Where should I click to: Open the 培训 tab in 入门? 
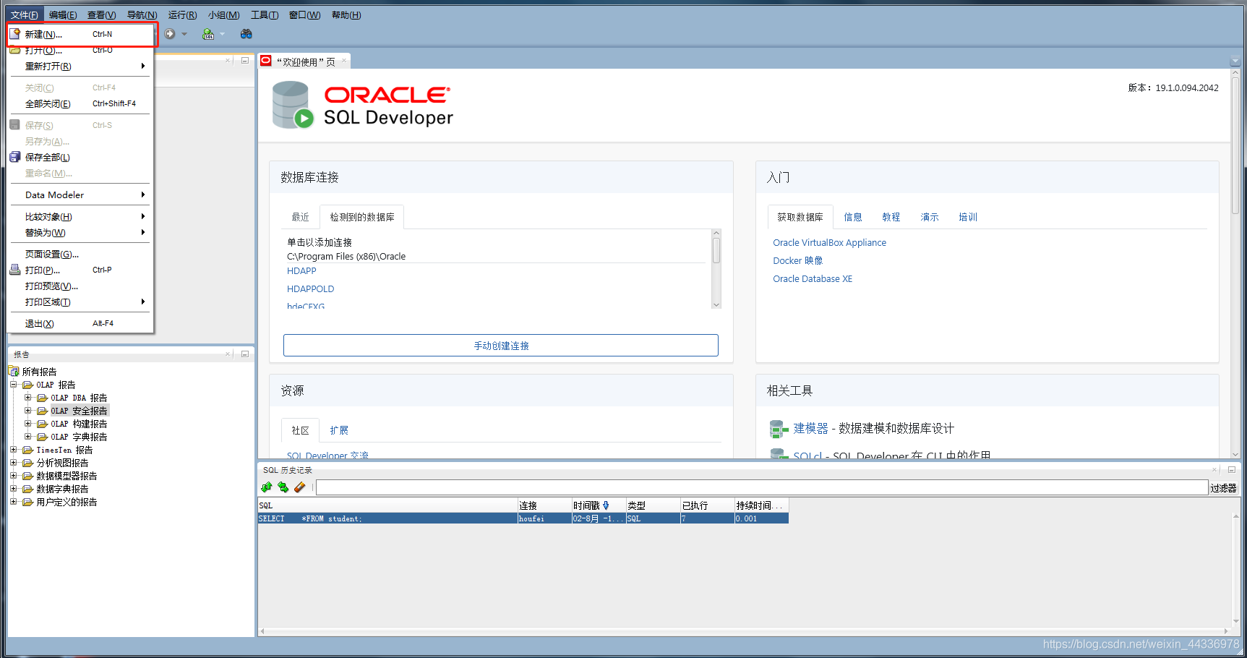point(968,217)
